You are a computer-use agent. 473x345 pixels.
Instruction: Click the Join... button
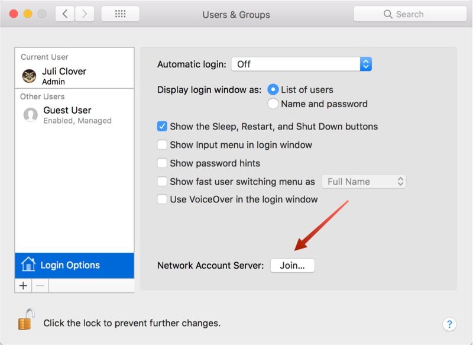pyautogui.click(x=292, y=266)
